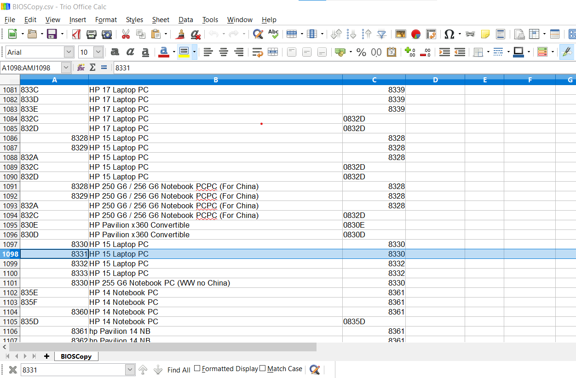Image resolution: width=576 pixels, height=378 pixels.
Task: Insert an image into the sheet
Action: coord(401,34)
